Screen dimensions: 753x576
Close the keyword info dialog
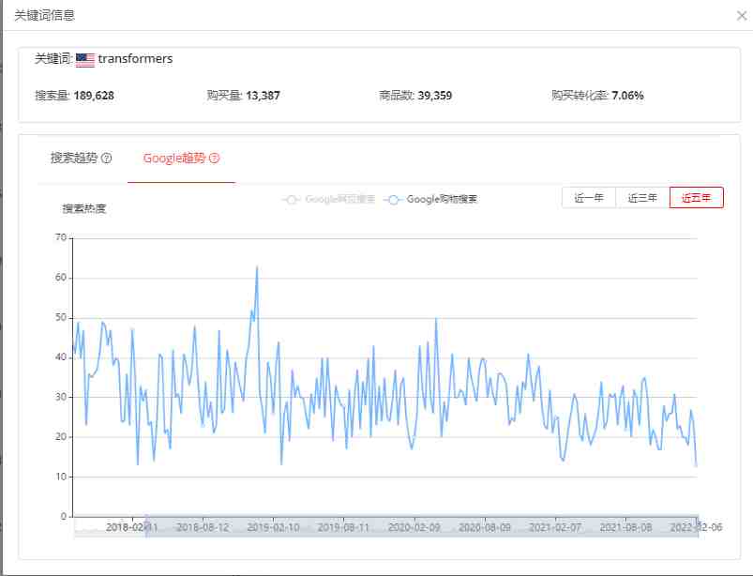tap(742, 16)
